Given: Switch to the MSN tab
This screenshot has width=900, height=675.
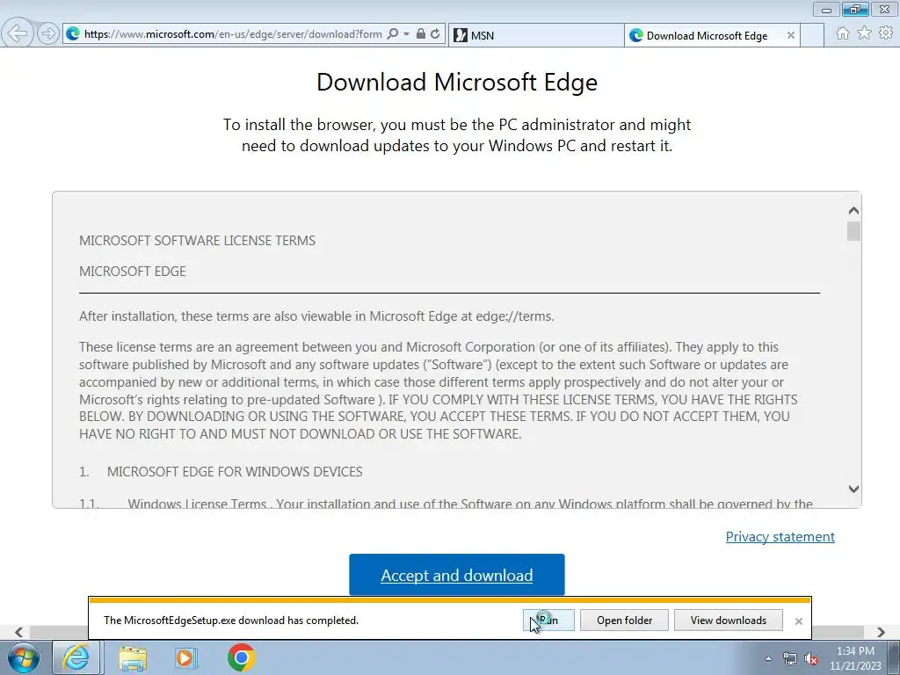Looking at the screenshot, I should pos(536,35).
